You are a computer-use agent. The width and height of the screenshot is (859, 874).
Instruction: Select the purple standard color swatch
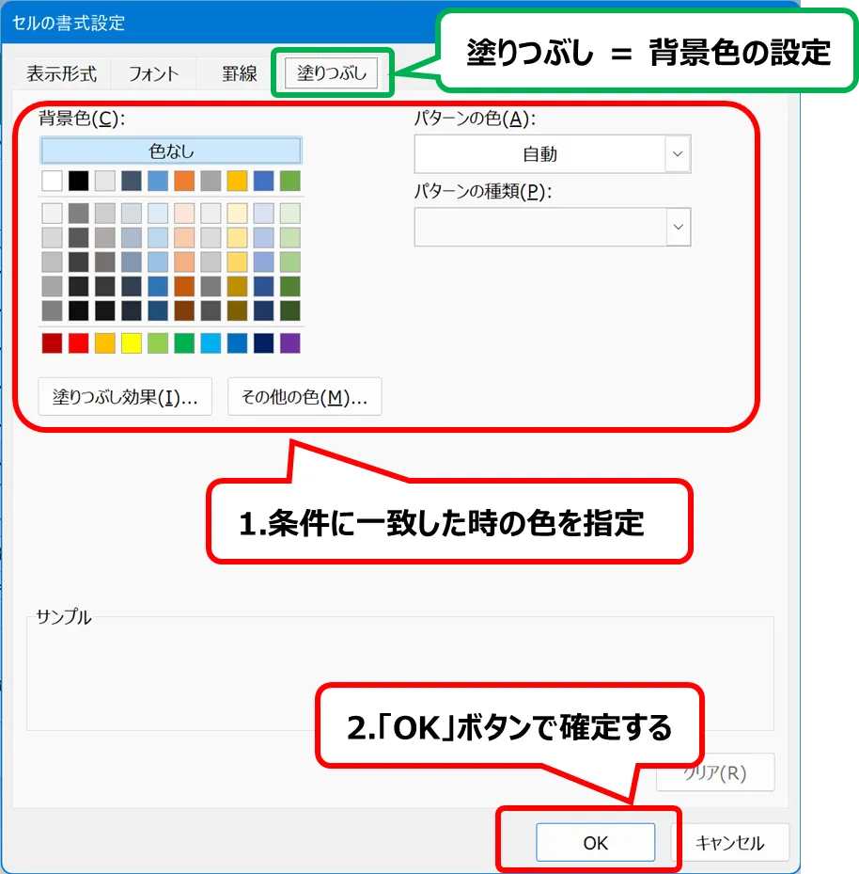pos(290,343)
